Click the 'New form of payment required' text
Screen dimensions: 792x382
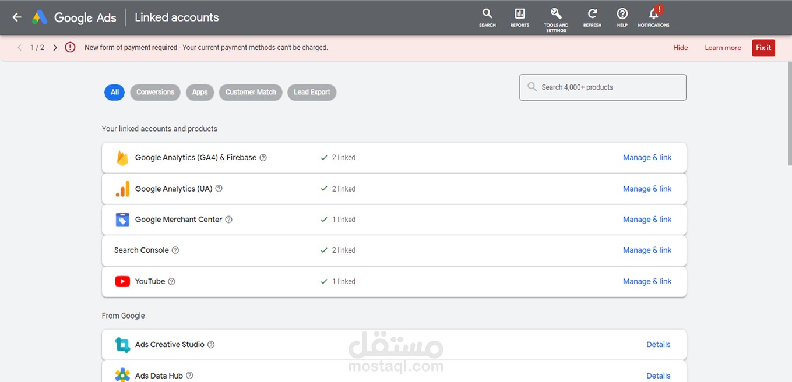(x=131, y=48)
